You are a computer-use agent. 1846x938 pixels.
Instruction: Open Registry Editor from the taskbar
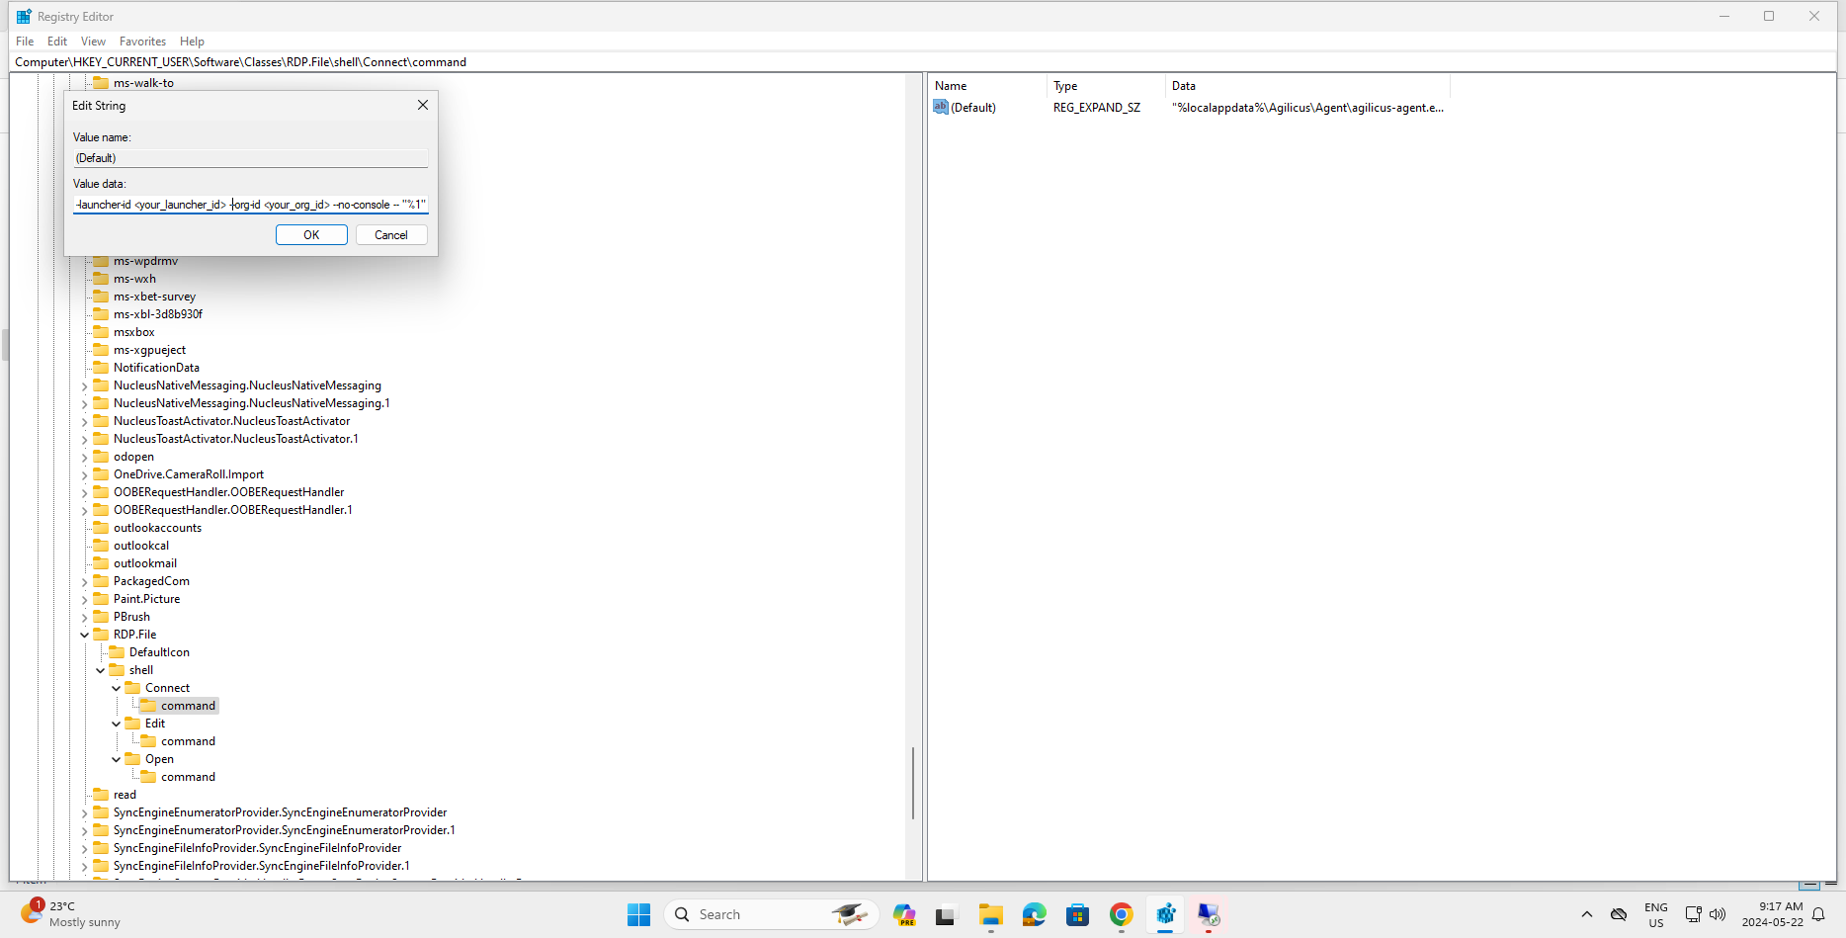pos(1164,914)
